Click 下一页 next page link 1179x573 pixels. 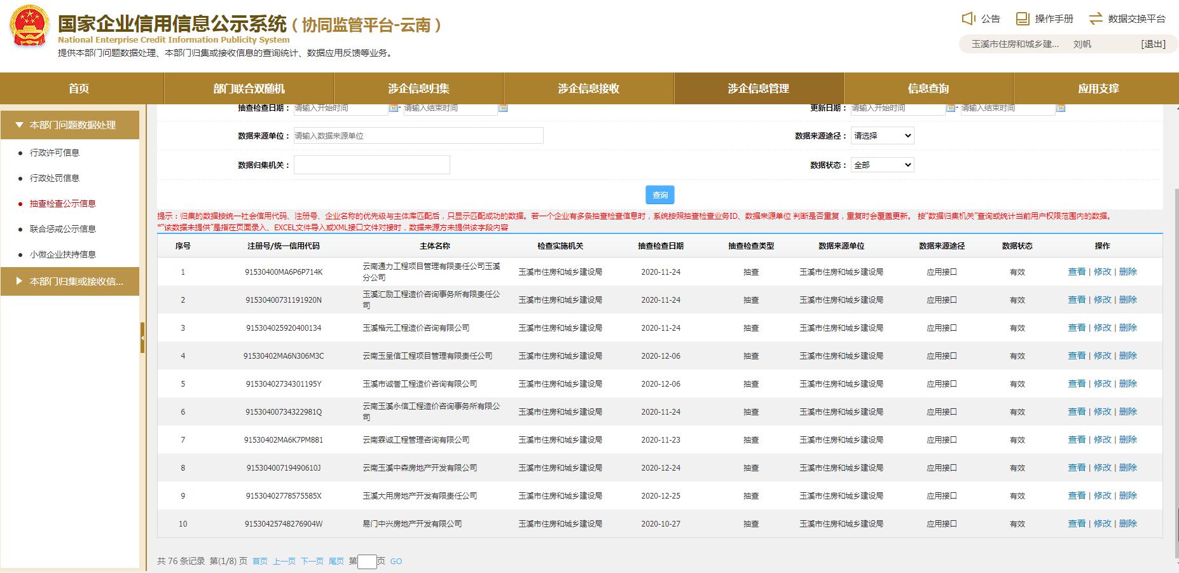[x=312, y=561]
